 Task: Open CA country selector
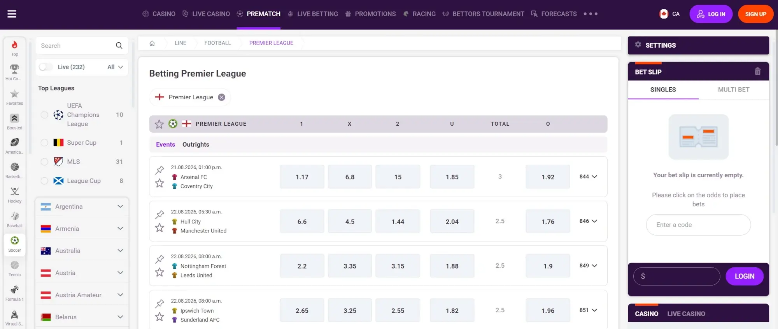click(670, 14)
